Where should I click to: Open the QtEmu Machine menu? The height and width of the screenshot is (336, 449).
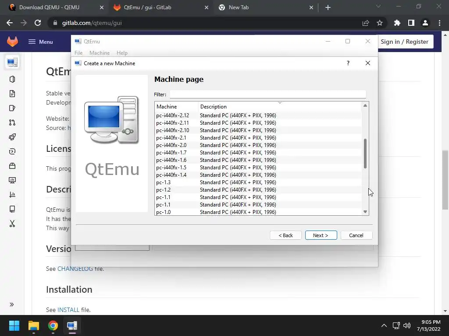[x=100, y=53]
